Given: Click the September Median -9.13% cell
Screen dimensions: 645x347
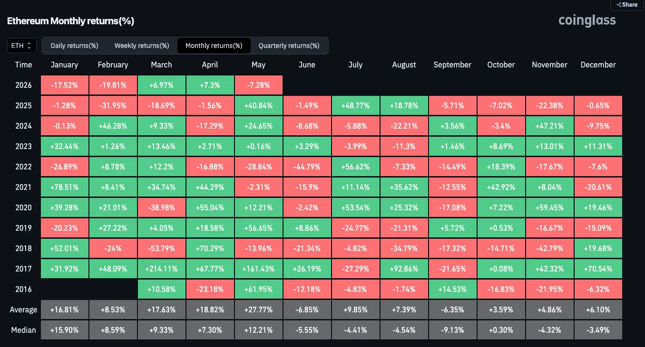Looking at the screenshot, I should 453,329.
